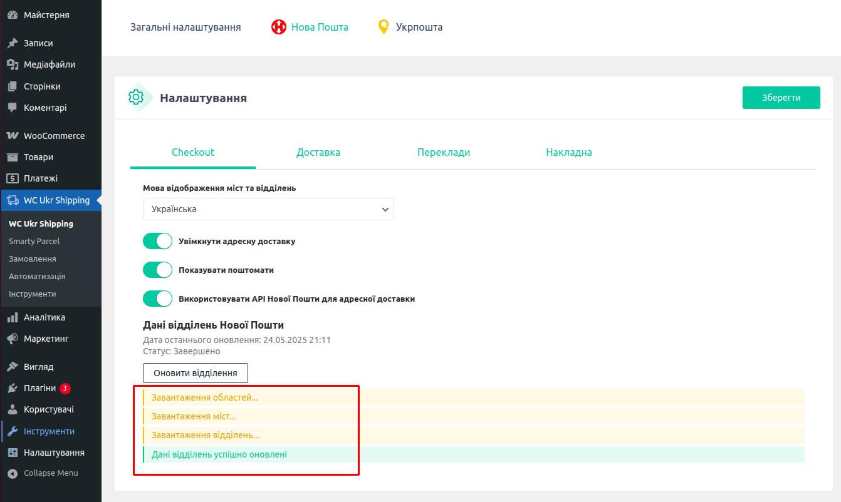Switch to the Переклади tab

tap(444, 152)
